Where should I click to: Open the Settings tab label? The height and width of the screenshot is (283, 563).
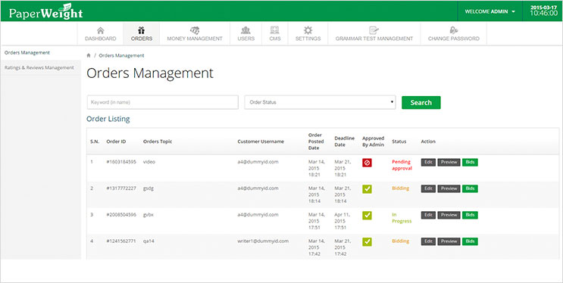pyautogui.click(x=308, y=39)
